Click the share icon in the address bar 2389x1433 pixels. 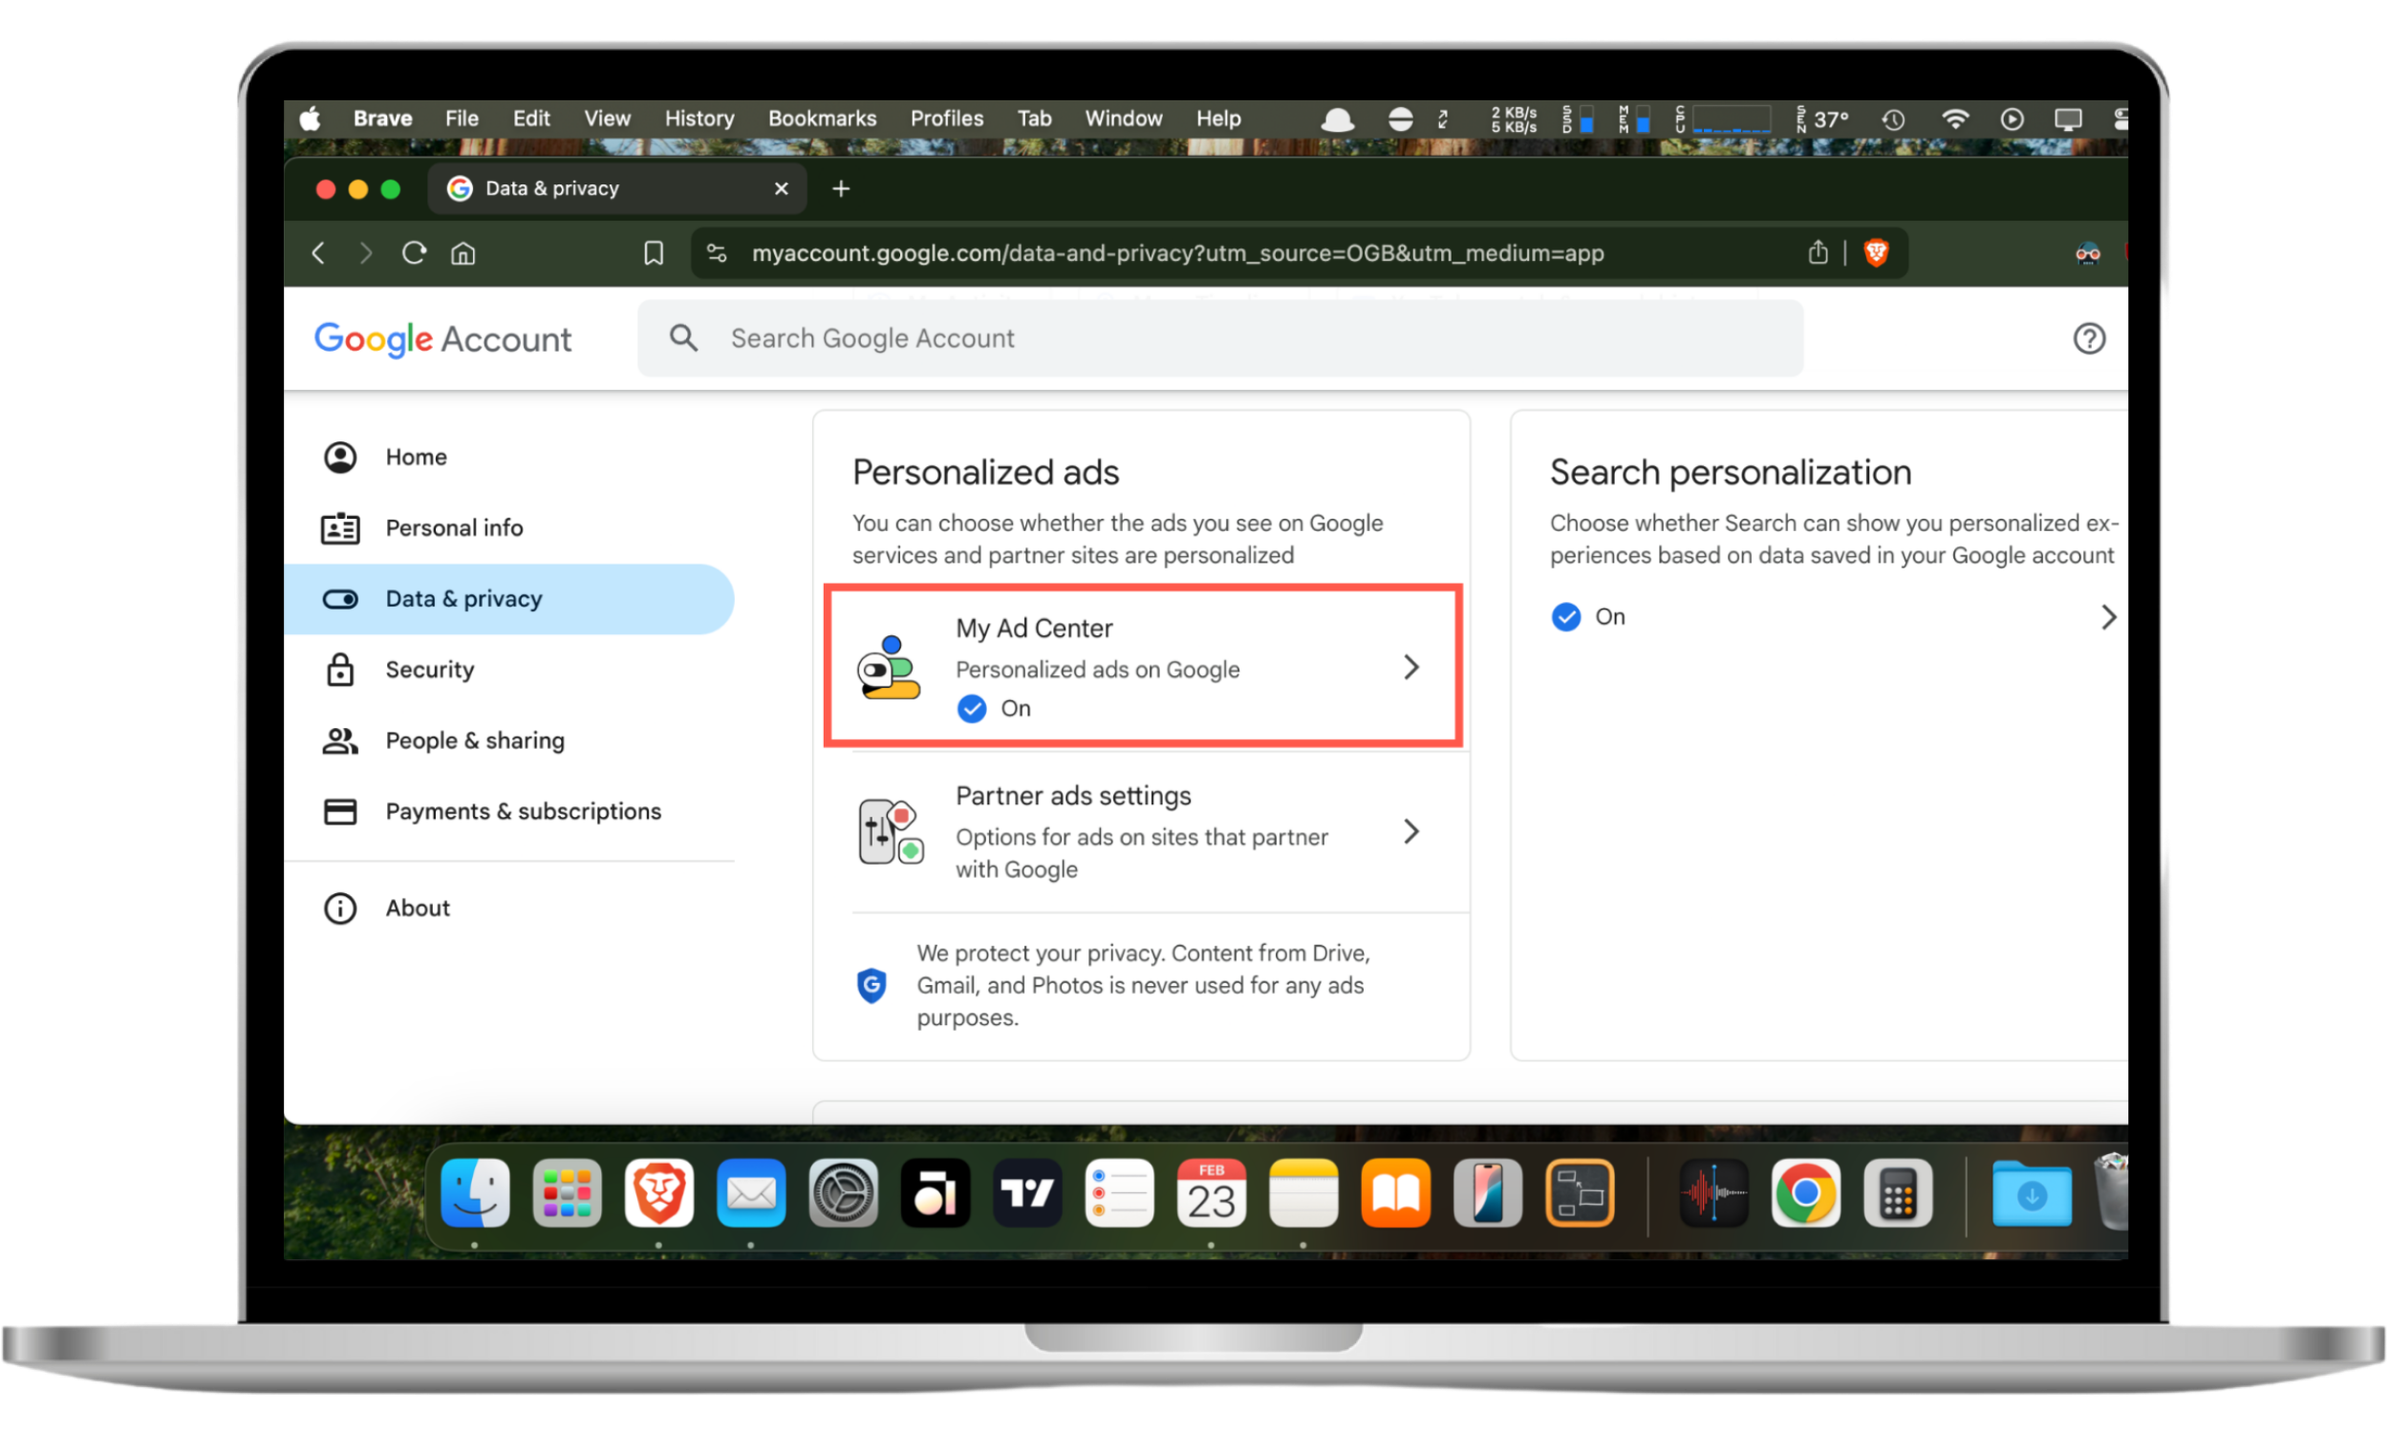point(1818,252)
